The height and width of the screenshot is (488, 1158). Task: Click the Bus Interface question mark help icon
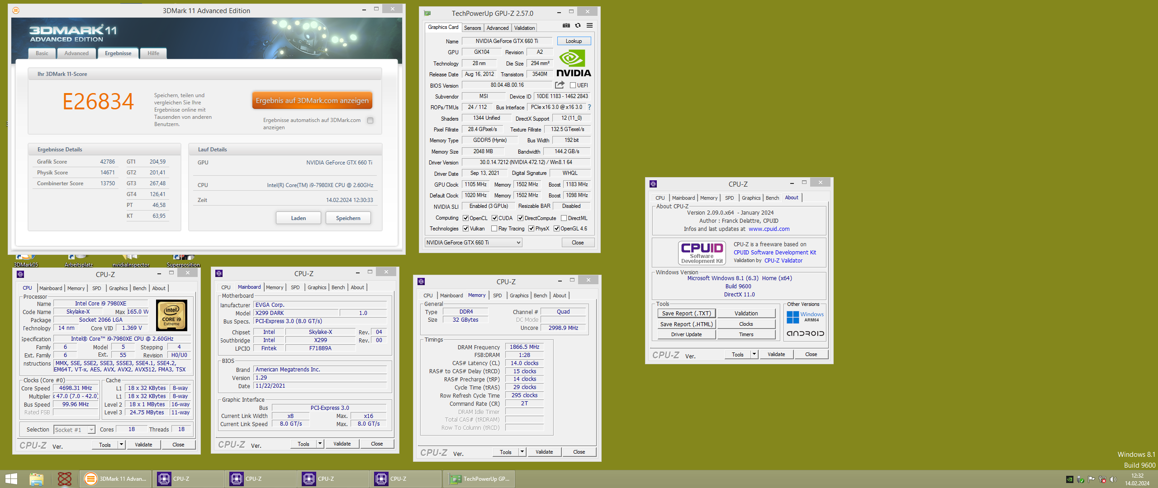coord(589,107)
